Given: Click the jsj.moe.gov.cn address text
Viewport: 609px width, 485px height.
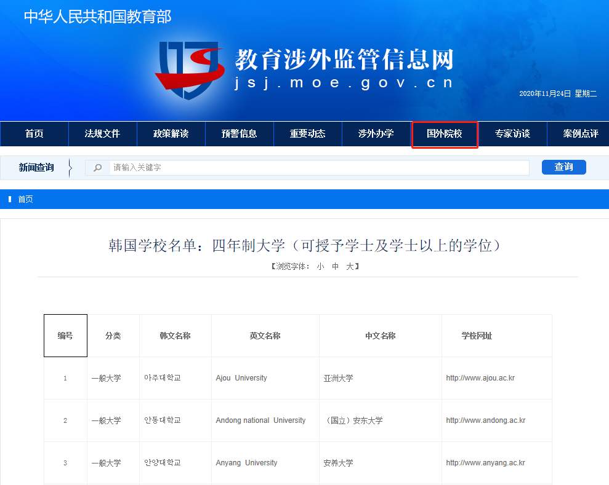Looking at the screenshot, I should (x=344, y=82).
